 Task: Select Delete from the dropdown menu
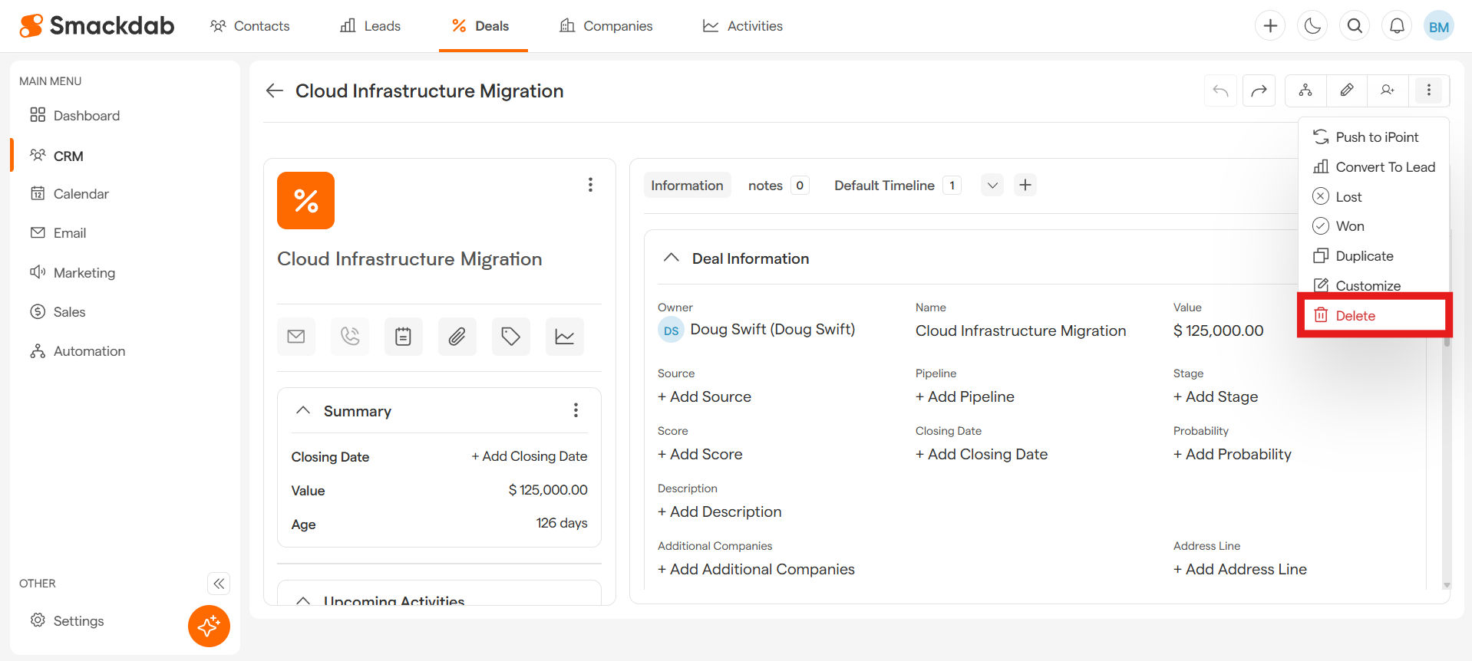1355,316
